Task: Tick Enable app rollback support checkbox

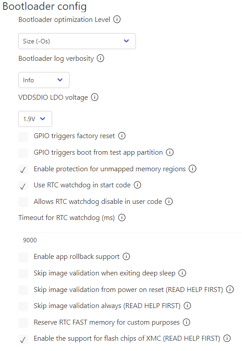Action: [23, 258]
